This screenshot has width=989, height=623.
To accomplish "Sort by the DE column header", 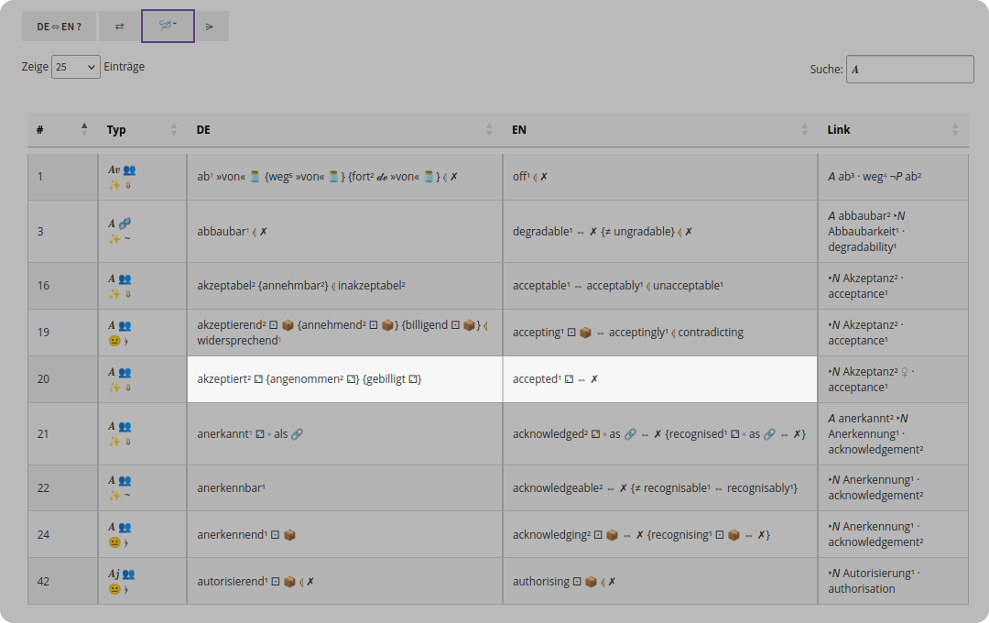I will pos(344,129).
